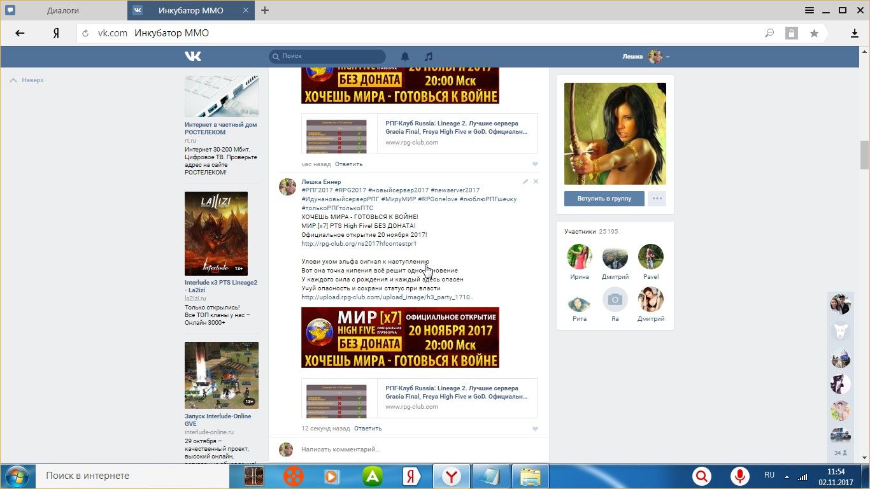
Task: Open the upload.rpg-club.com image link
Action: (x=387, y=297)
